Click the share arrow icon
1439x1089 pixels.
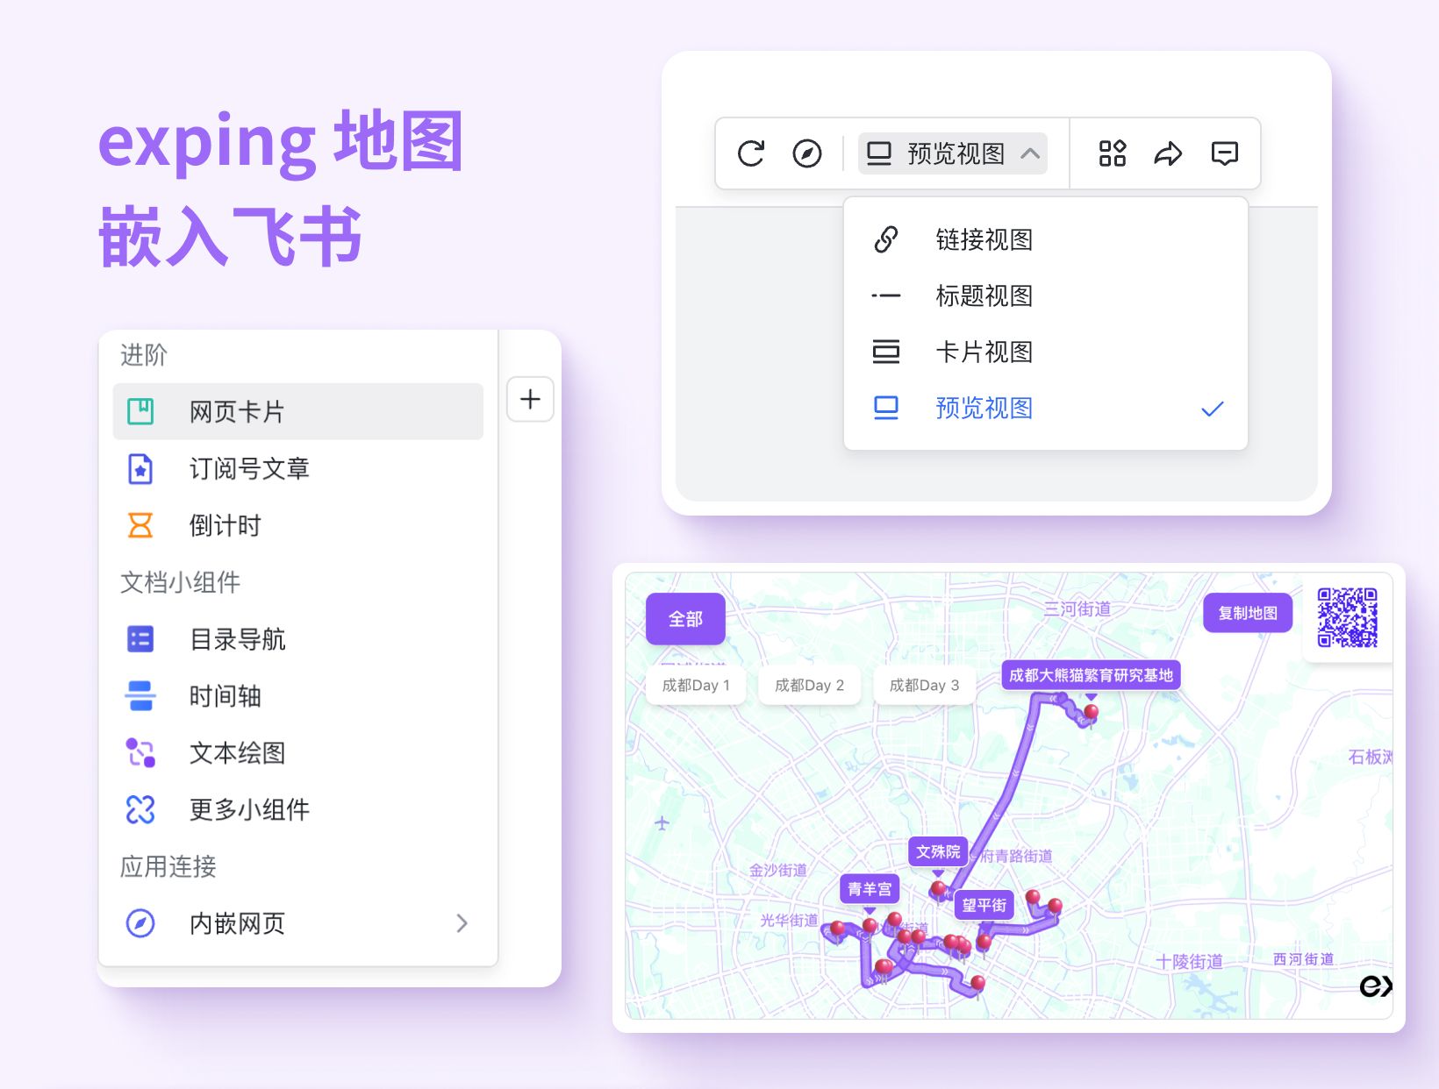(1168, 153)
